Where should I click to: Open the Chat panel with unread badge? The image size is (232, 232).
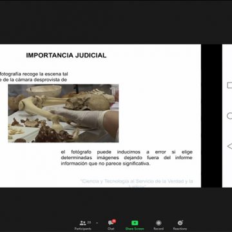(111, 225)
